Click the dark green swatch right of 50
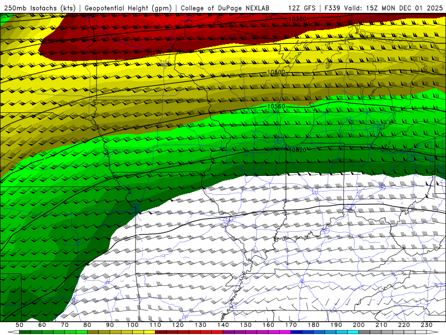This screenshot has height=335, width=446. [25, 332]
